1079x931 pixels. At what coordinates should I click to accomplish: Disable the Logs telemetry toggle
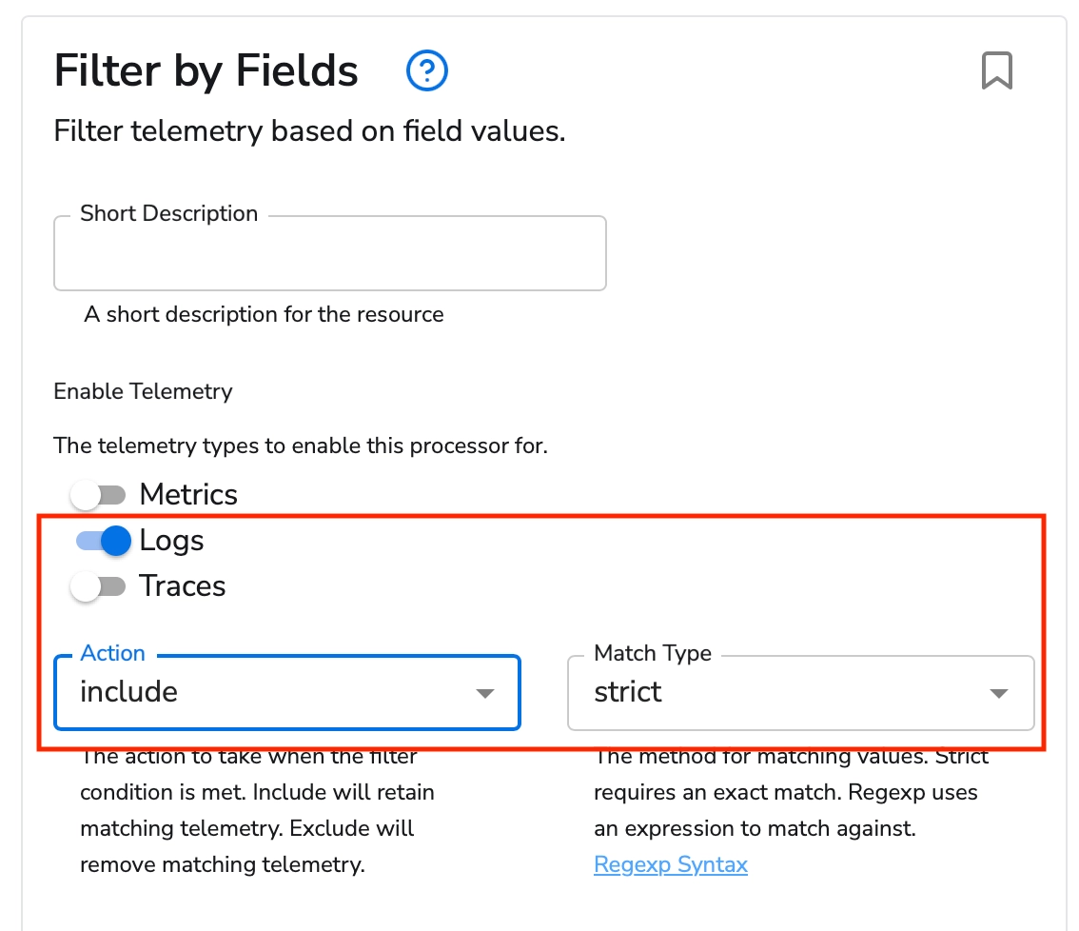103,541
